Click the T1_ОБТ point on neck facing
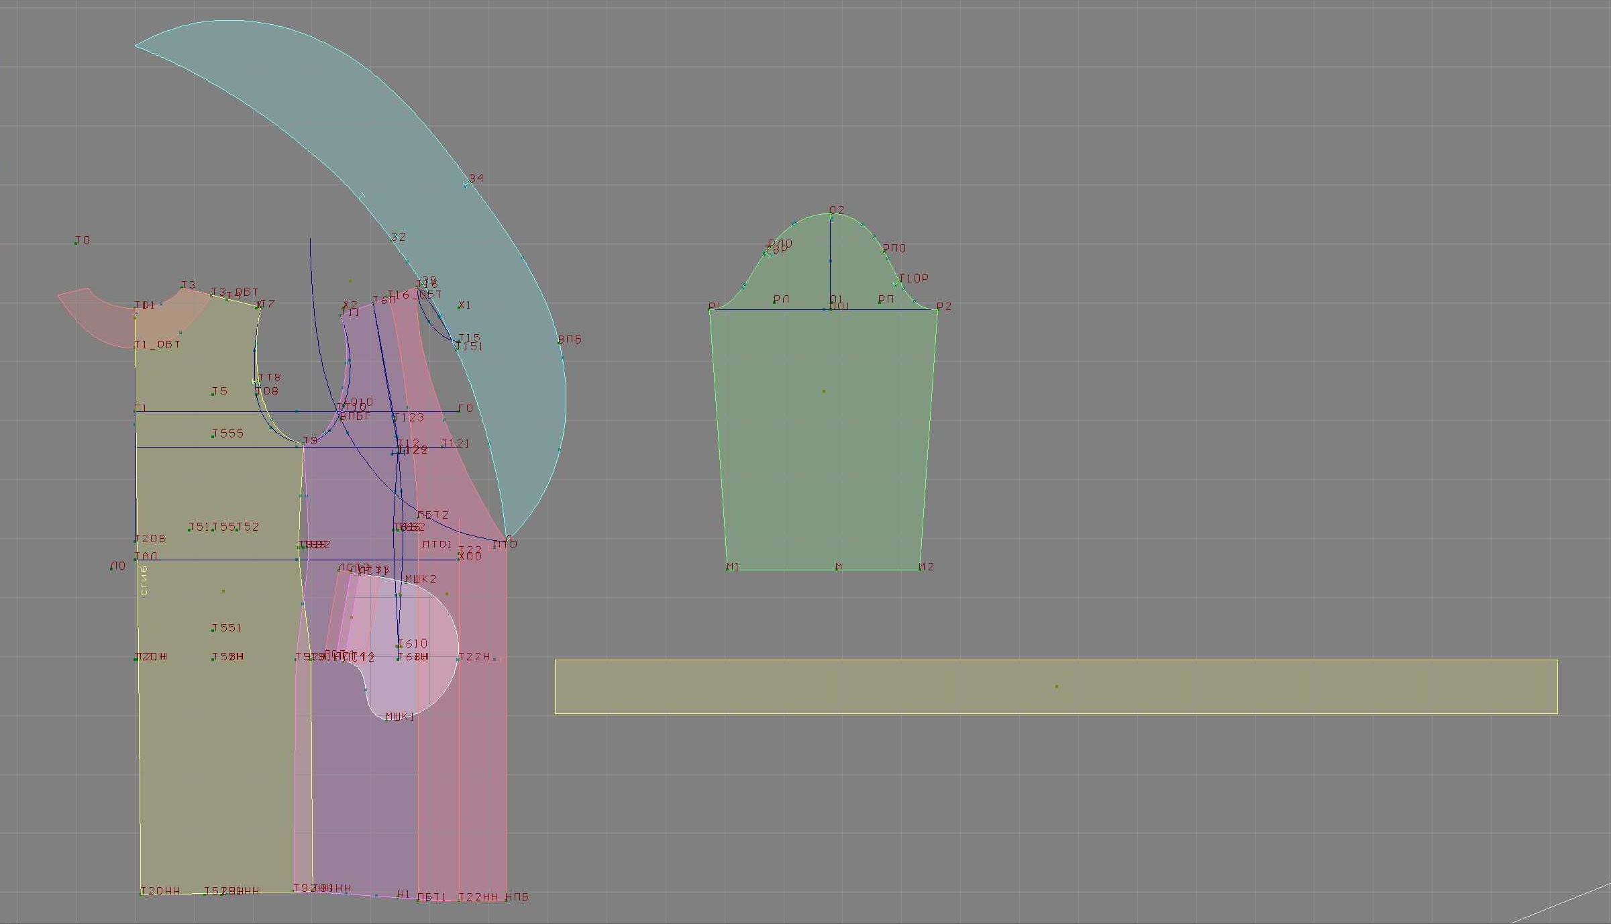Screen dimensions: 1611x924 point(136,347)
